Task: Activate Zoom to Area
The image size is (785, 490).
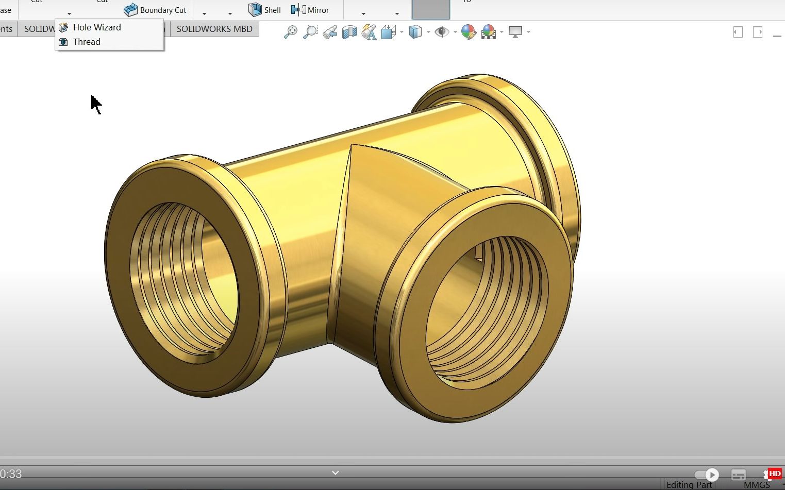Action: 310,32
